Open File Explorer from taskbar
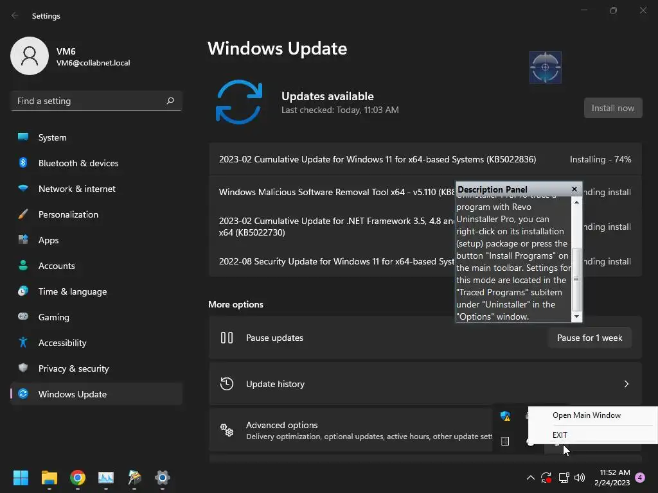 [49, 478]
